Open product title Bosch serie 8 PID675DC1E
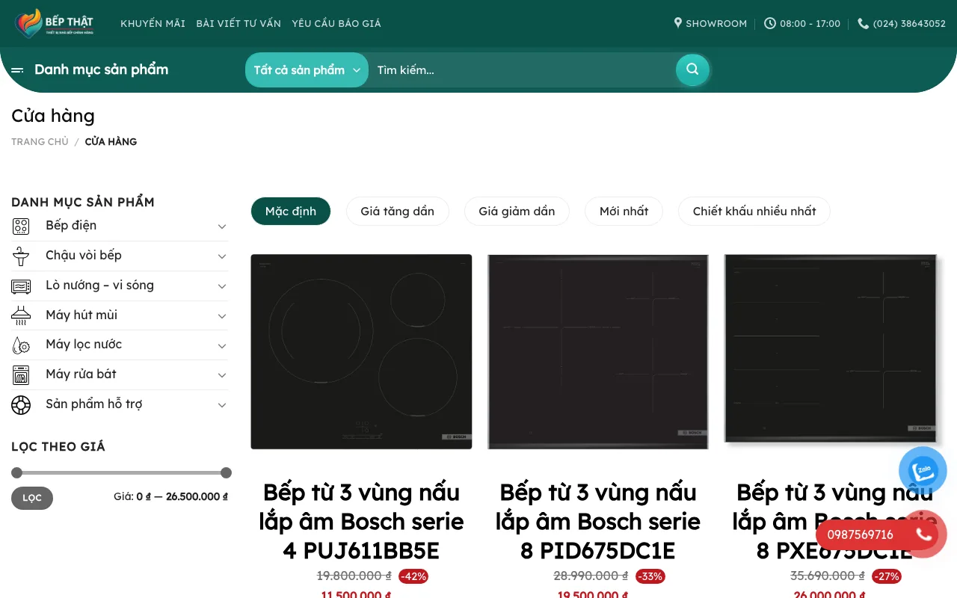 (598, 521)
